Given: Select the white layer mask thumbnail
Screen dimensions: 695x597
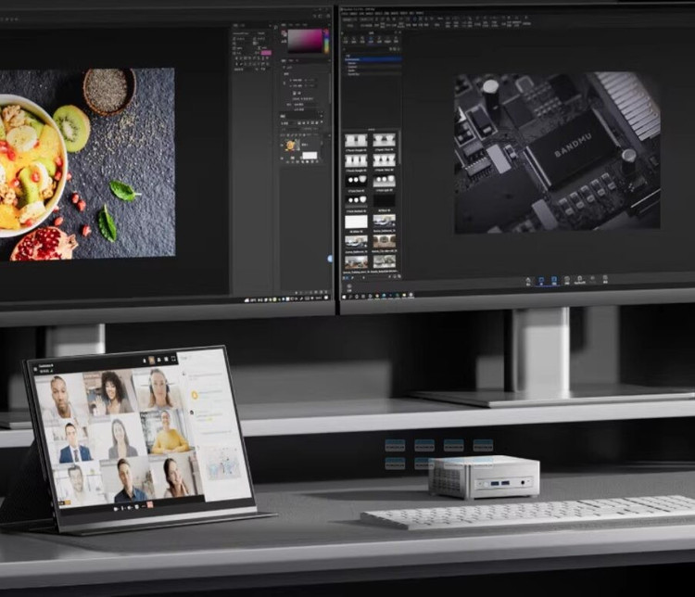Looking at the screenshot, I should pos(309,155).
